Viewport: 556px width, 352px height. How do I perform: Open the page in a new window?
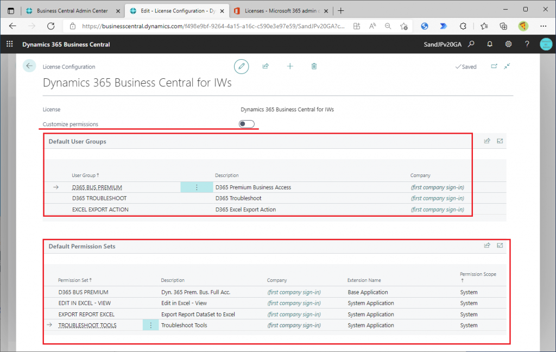pos(494,66)
